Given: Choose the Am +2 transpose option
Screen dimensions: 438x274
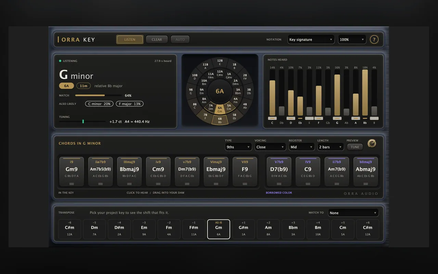Looking at the screenshot, I should (268, 229).
